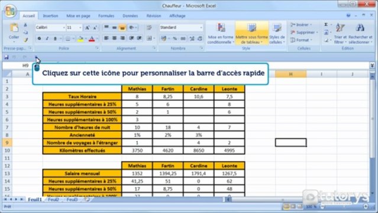The width and height of the screenshot is (378, 213).
Task: Apply percent style icon
Action: [175, 38]
